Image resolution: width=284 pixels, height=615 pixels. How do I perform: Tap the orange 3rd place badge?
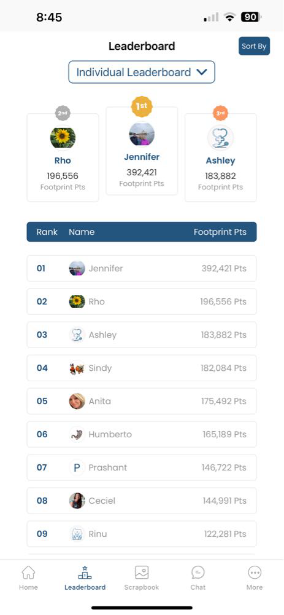pyautogui.click(x=221, y=113)
